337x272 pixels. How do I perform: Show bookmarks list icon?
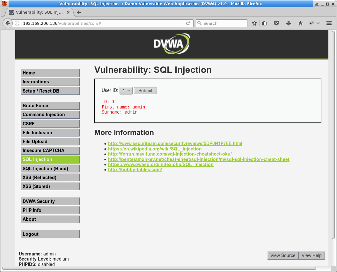click(x=264, y=23)
